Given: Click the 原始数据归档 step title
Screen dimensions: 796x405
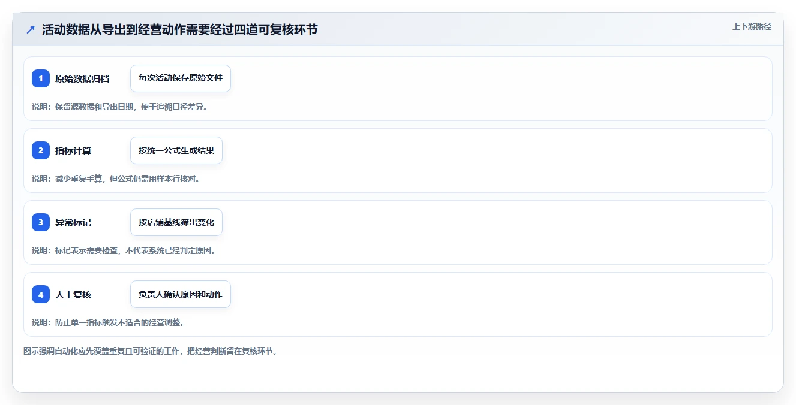Looking at the screenshot, I should point(82,78).
